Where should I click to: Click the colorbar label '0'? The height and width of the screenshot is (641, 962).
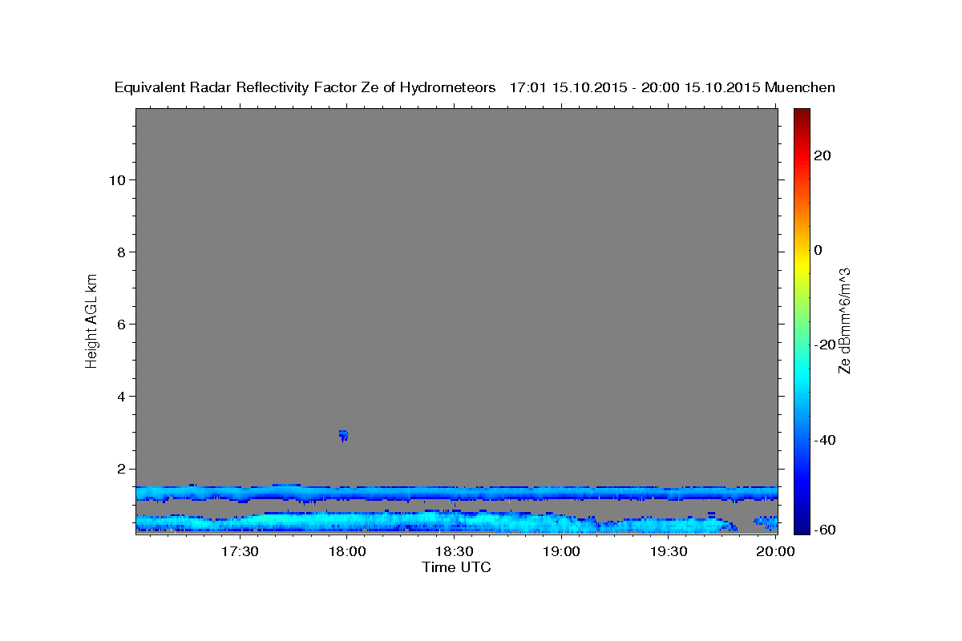click(818, 250)
